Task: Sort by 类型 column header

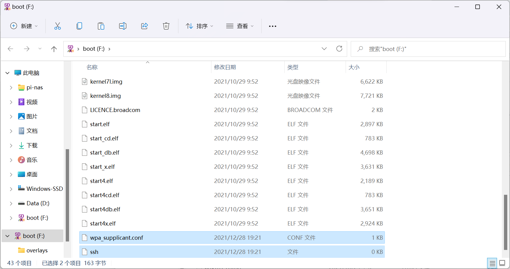Action: [x=293, y=67]
